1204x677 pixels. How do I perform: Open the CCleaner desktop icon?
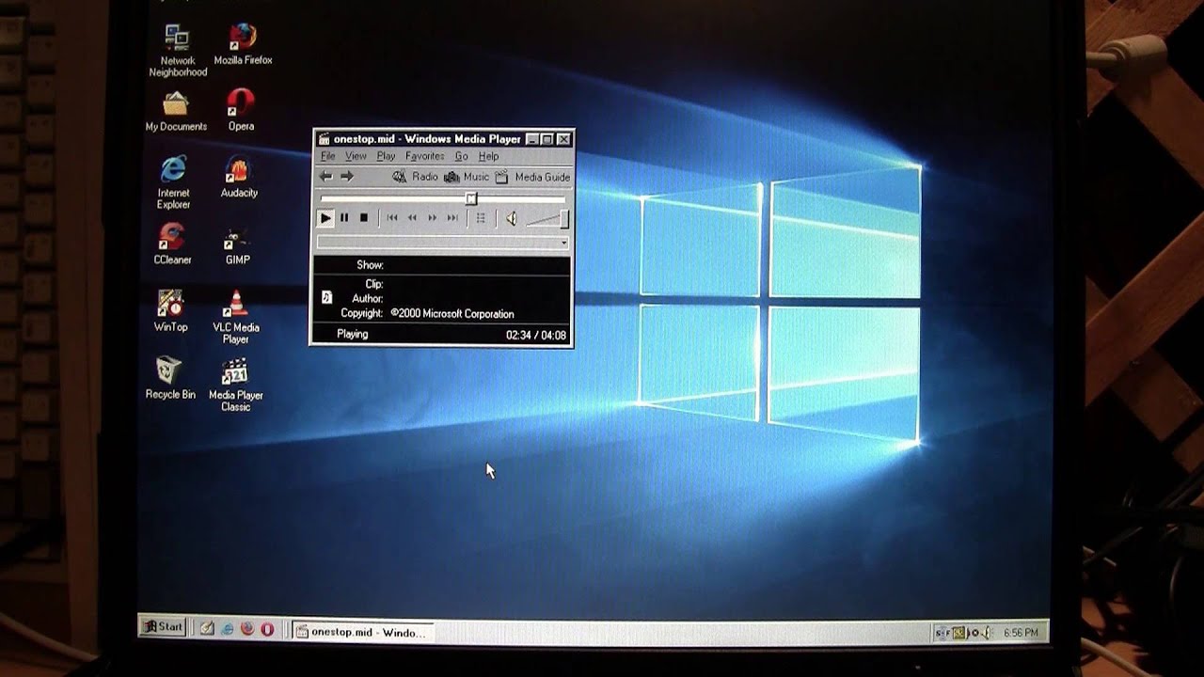point(172,244)
